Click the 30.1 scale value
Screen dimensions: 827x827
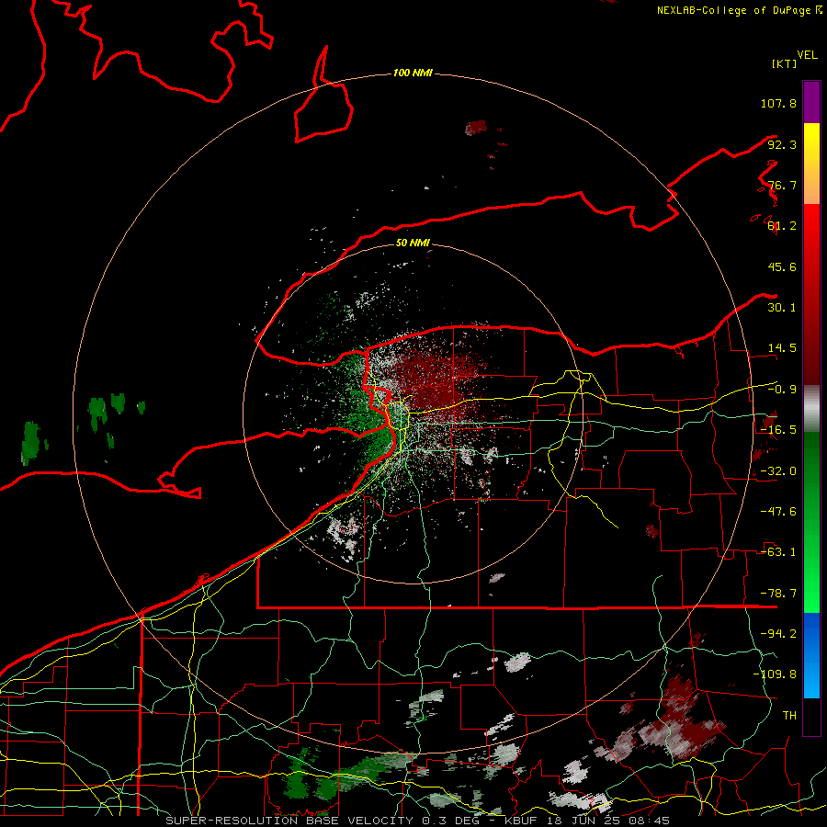tap(782, 308)
